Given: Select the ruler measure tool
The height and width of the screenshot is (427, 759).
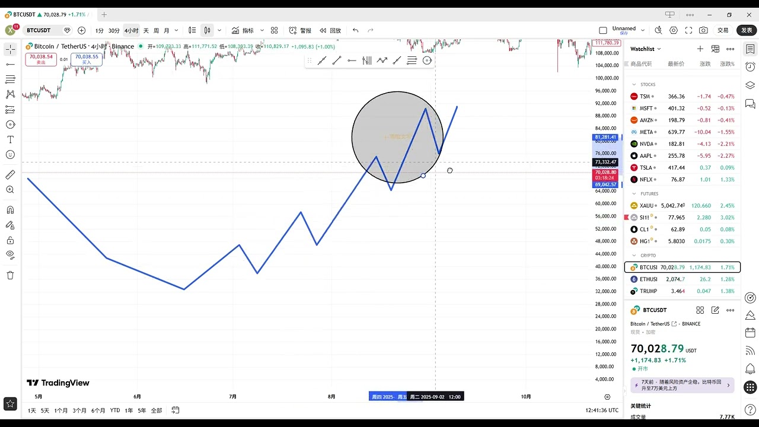Looking at the screenshot, I should point(10,175).
